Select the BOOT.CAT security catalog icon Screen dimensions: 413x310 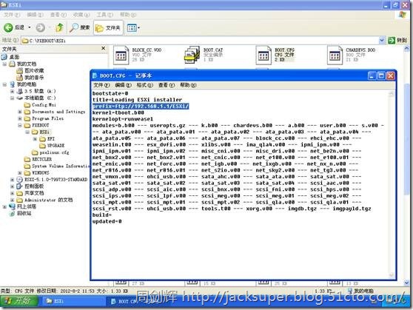click(x=192, y=55)
